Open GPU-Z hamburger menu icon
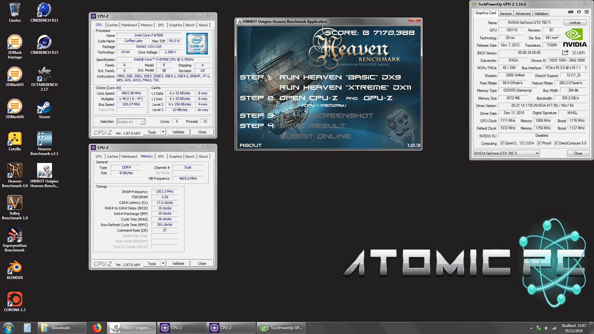Screen dimensions: 594x334 click(587, 12)
